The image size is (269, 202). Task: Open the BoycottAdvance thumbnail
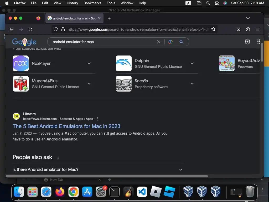[227, 63]
